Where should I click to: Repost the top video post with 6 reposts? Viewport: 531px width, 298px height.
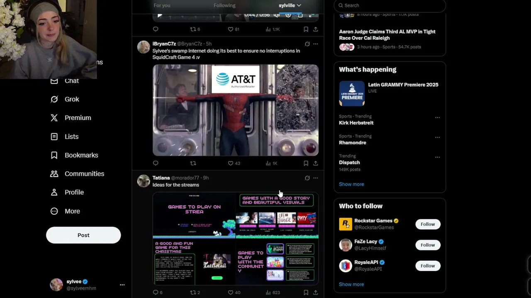pyautogui.click(x=195, y=29)
